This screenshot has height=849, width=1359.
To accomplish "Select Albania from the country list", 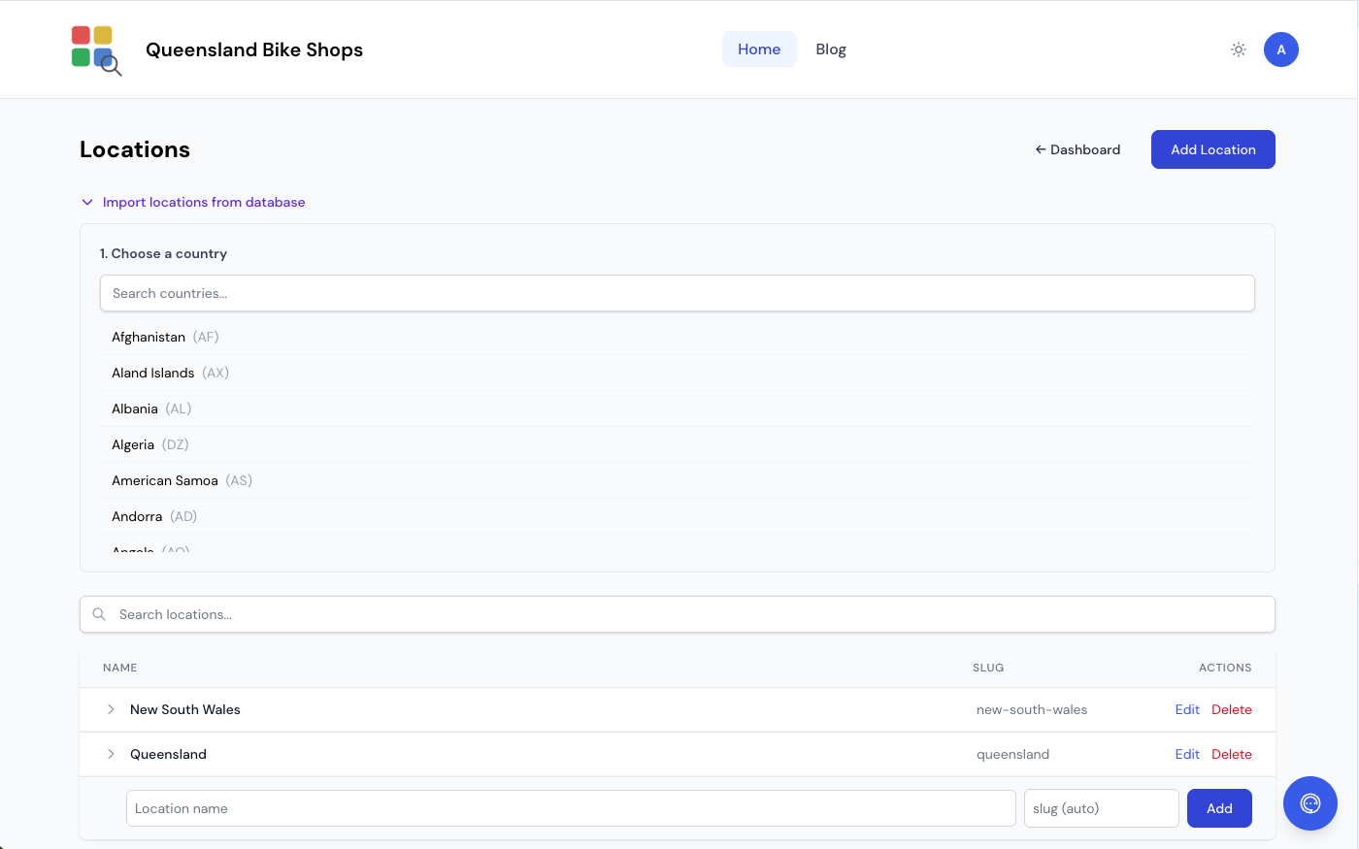I will pyautogui.click(x=135, y=408).
